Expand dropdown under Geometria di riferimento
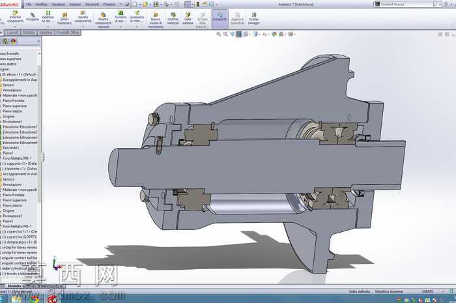The height and width of the screenshot is (303, 456). click(x=137, y=27)
